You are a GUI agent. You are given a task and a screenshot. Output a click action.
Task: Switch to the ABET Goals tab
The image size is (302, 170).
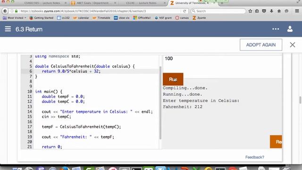click(93, 3)
